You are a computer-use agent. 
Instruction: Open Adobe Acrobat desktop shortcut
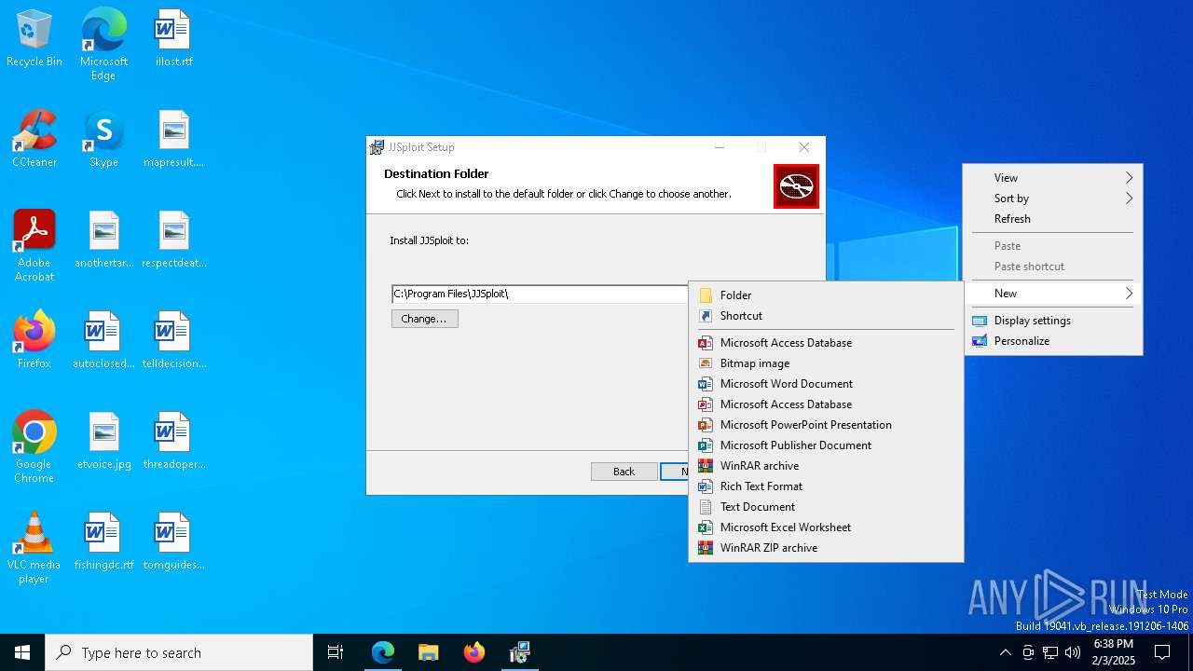34,246
